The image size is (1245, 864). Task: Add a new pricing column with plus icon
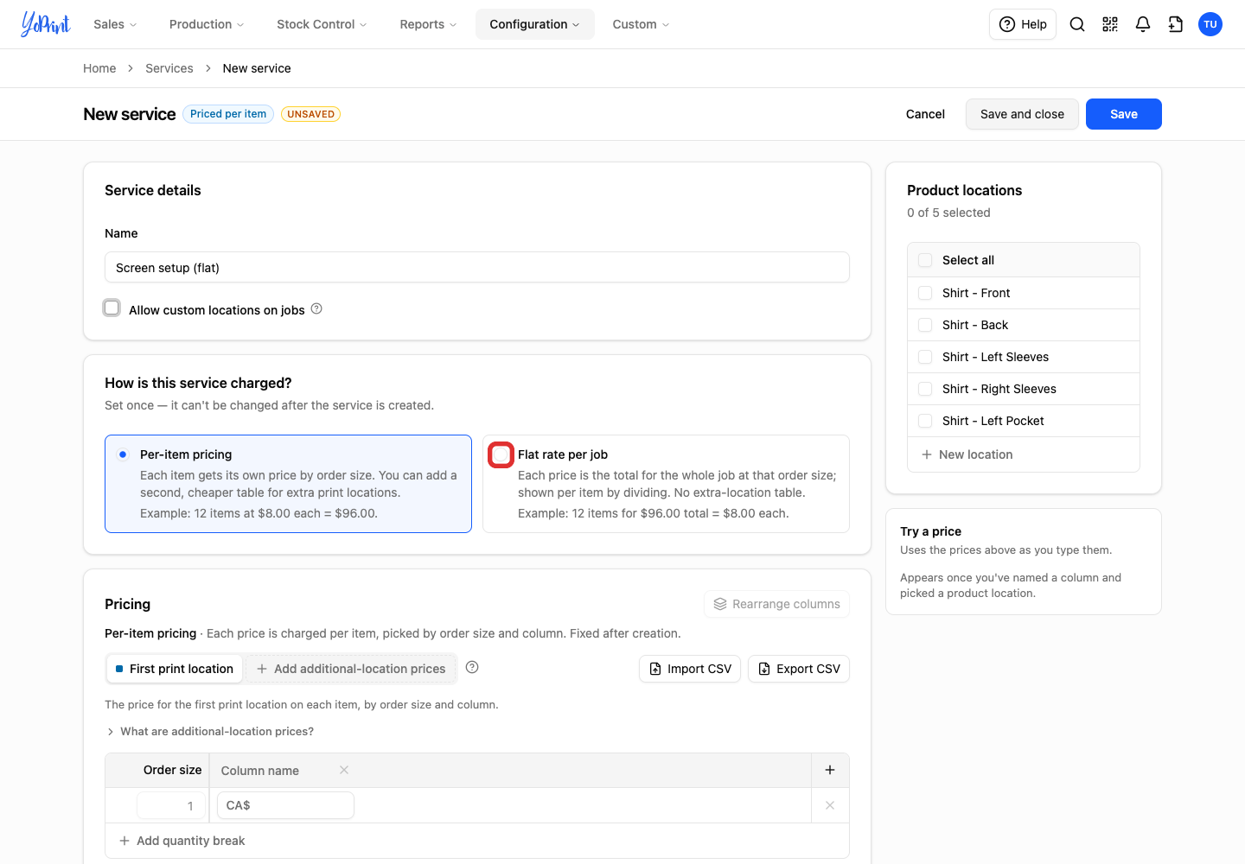click(x=830, y=770)
